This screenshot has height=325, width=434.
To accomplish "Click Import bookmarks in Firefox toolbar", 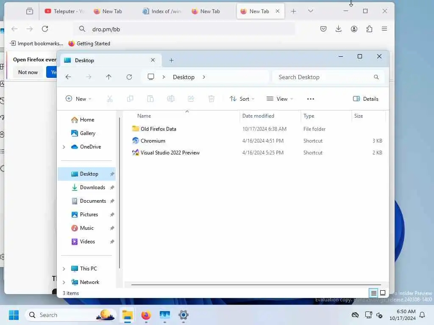I will tap(36, 44).
